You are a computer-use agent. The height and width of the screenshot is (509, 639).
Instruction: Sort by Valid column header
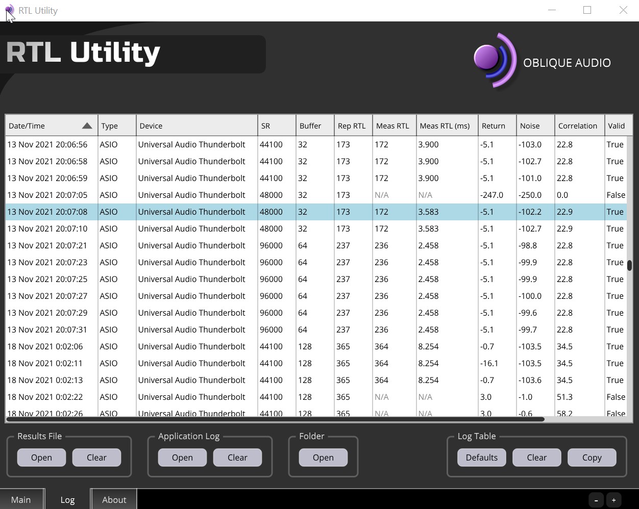click(x=619, y=125)
